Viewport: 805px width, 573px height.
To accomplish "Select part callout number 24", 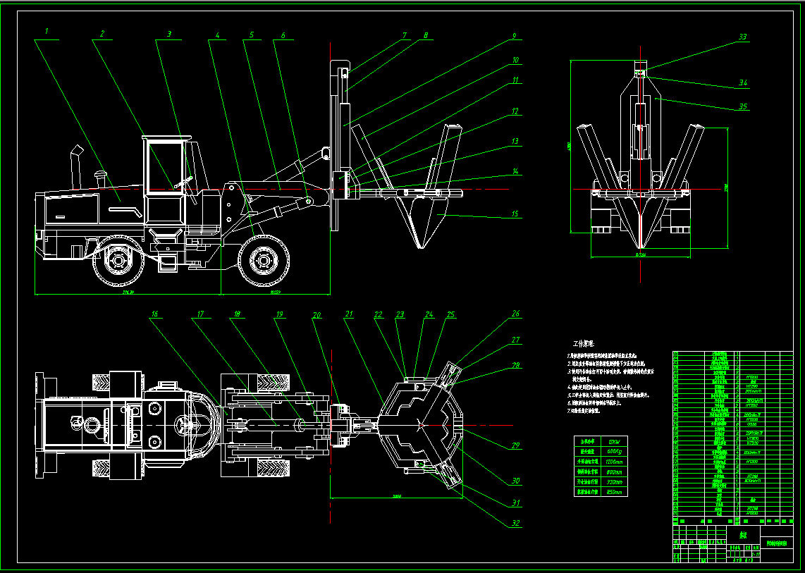I will pos(429,314).
